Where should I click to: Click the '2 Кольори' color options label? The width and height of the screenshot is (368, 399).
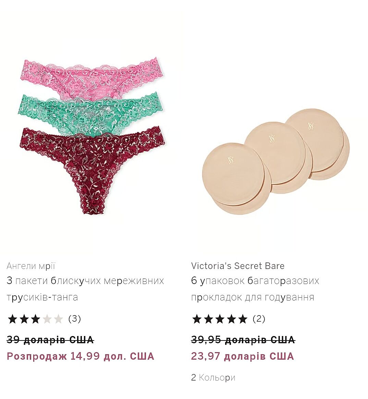213,377
